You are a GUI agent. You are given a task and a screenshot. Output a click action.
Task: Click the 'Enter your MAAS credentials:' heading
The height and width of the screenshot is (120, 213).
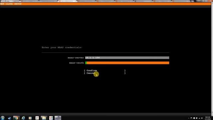pos(62,47)
